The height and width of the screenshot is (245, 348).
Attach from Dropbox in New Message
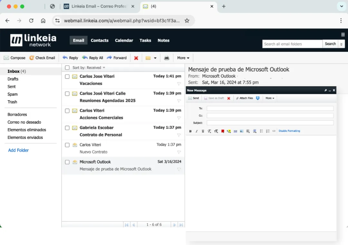tap(258, 98)
